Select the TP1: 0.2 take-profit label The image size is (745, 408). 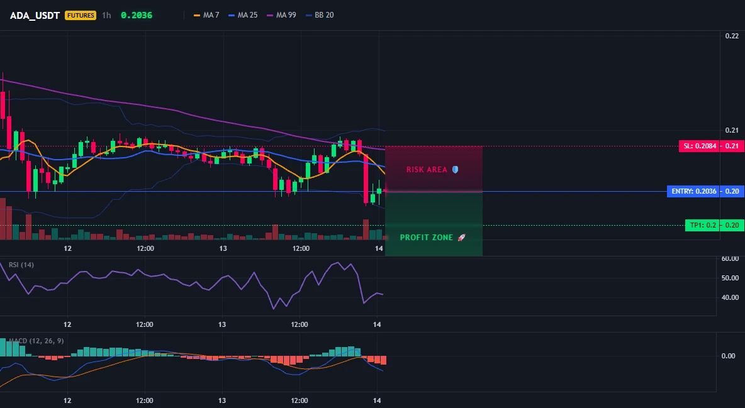click(x=702, y=226)
